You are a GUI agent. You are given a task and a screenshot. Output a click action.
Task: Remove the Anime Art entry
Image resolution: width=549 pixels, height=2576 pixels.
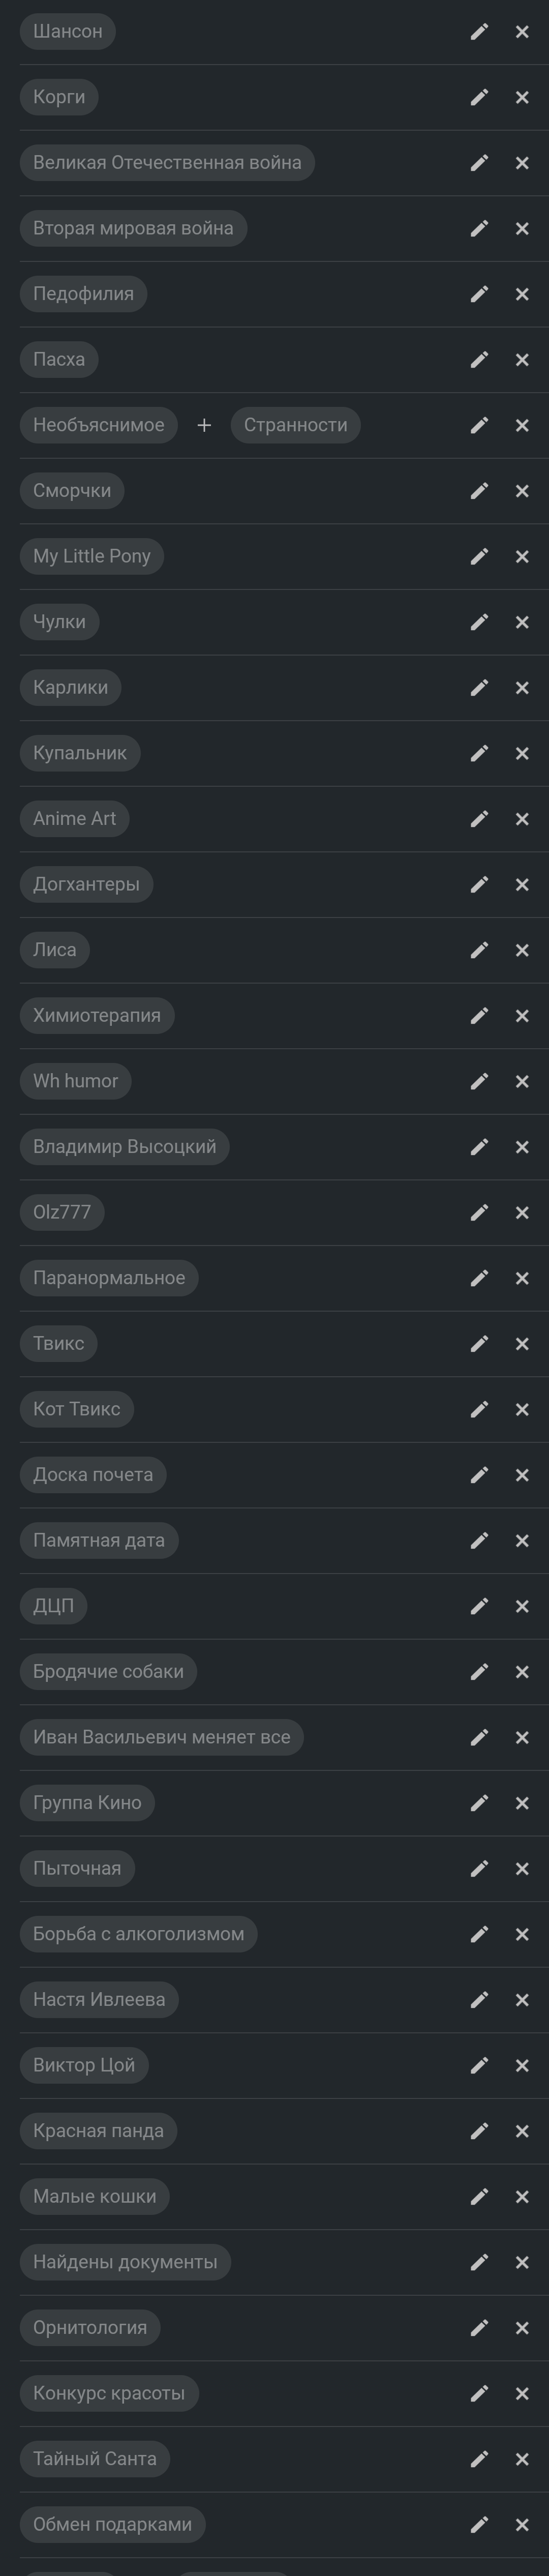522,819
